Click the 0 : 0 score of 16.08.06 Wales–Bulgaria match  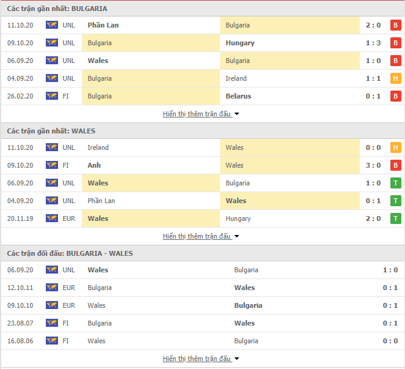click(x=390, y=341)
